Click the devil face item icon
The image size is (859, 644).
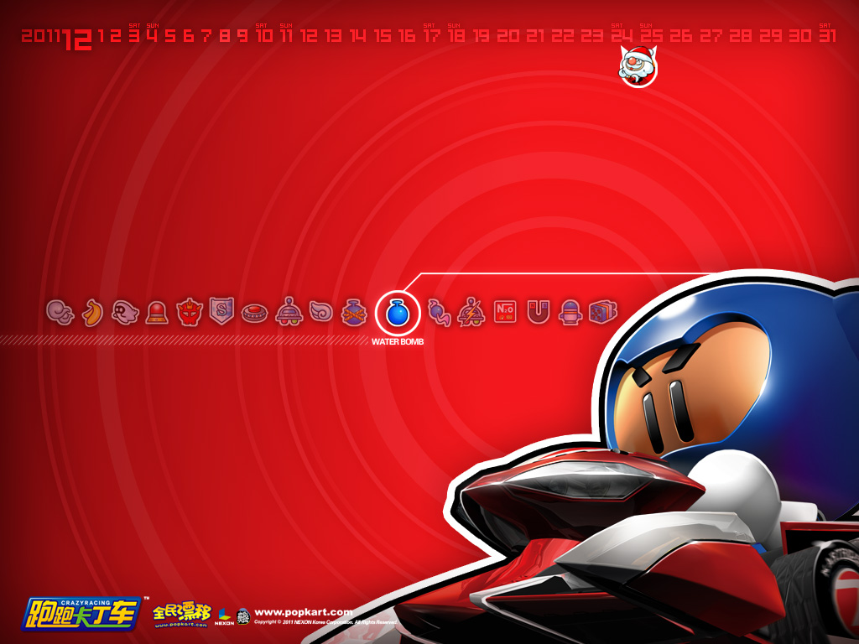point(190,312)
